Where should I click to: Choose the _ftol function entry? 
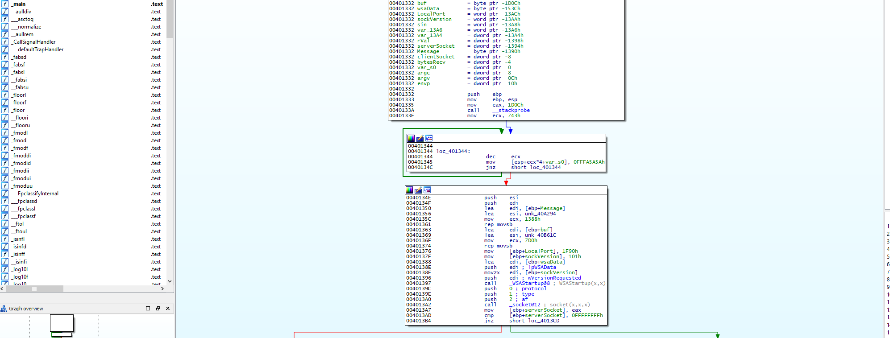[x=18, y=224]
